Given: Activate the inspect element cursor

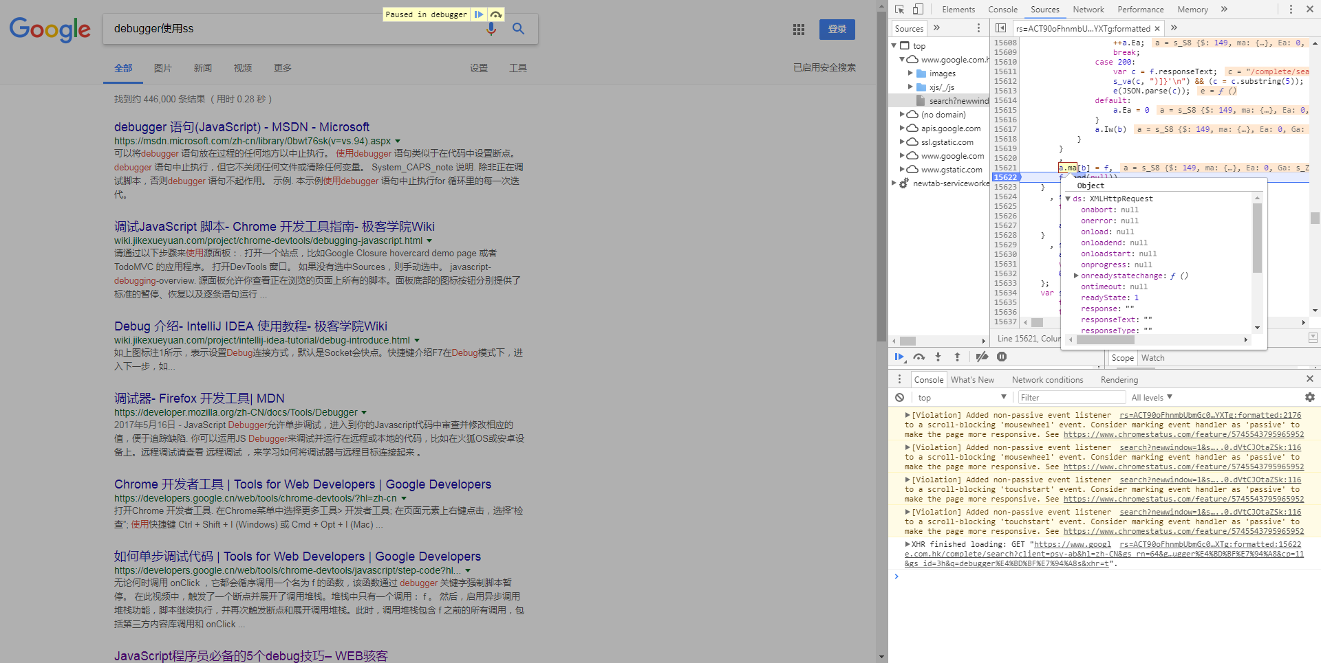Looking at the screenshot, I should [901, 9].
